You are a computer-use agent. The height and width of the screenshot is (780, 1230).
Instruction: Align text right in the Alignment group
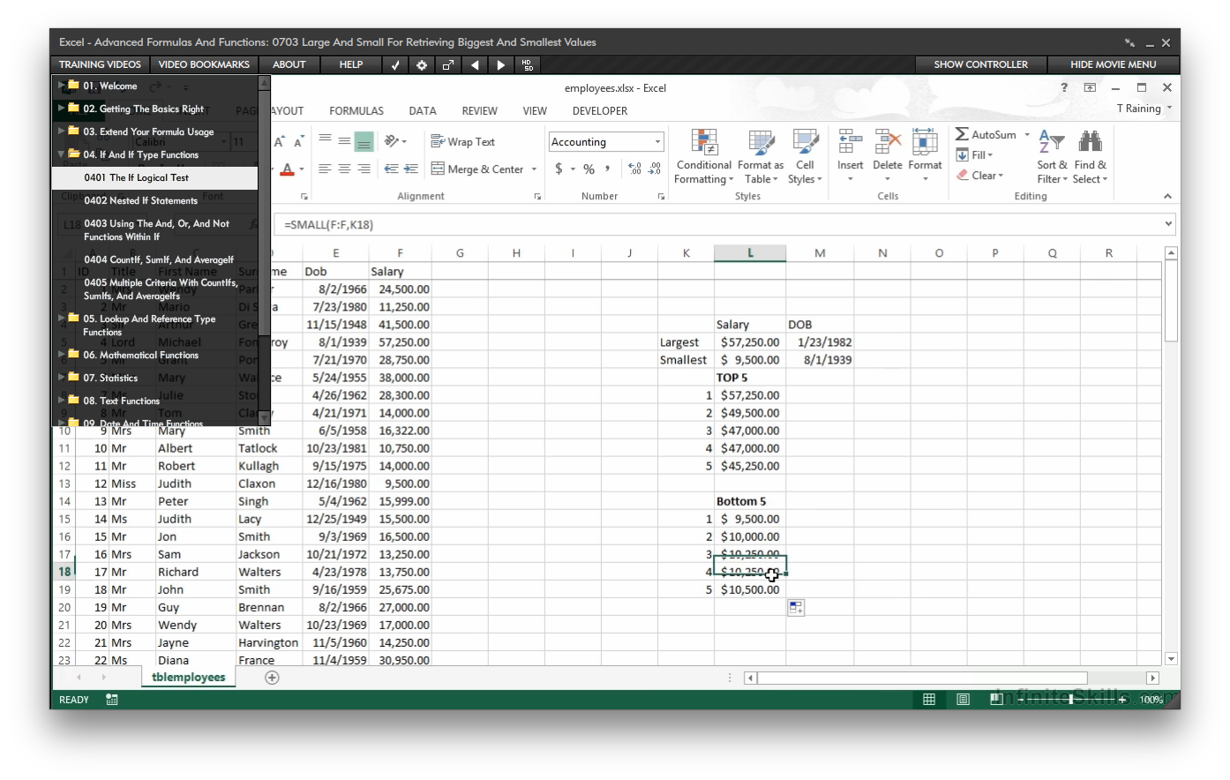[x=364, y=169]
